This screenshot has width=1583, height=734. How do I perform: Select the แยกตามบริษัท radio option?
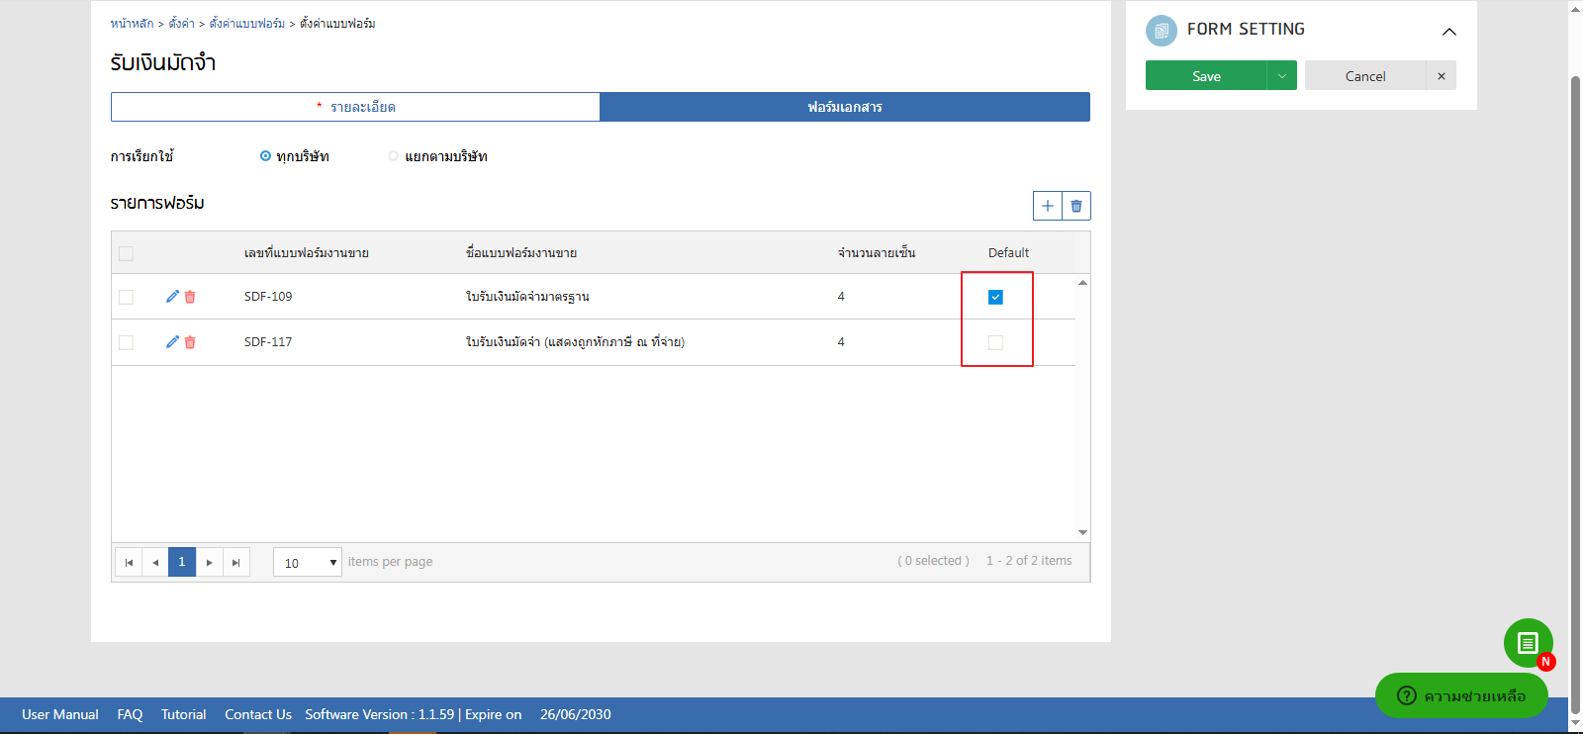394,156
